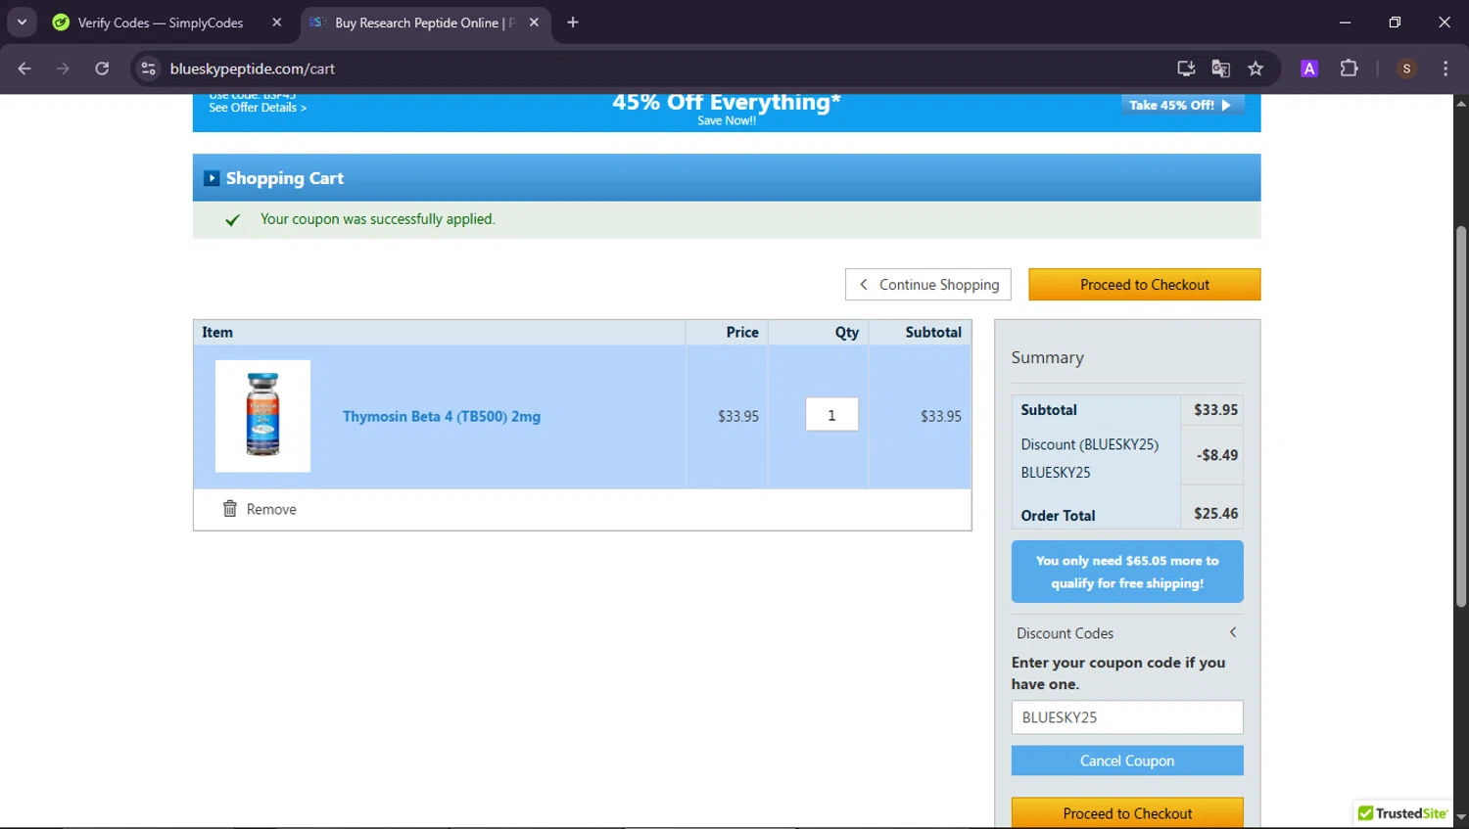The height and width of the screenshot is (829, 1469).
Task: Minimize the browser window
Action: tap(1345, 22)
